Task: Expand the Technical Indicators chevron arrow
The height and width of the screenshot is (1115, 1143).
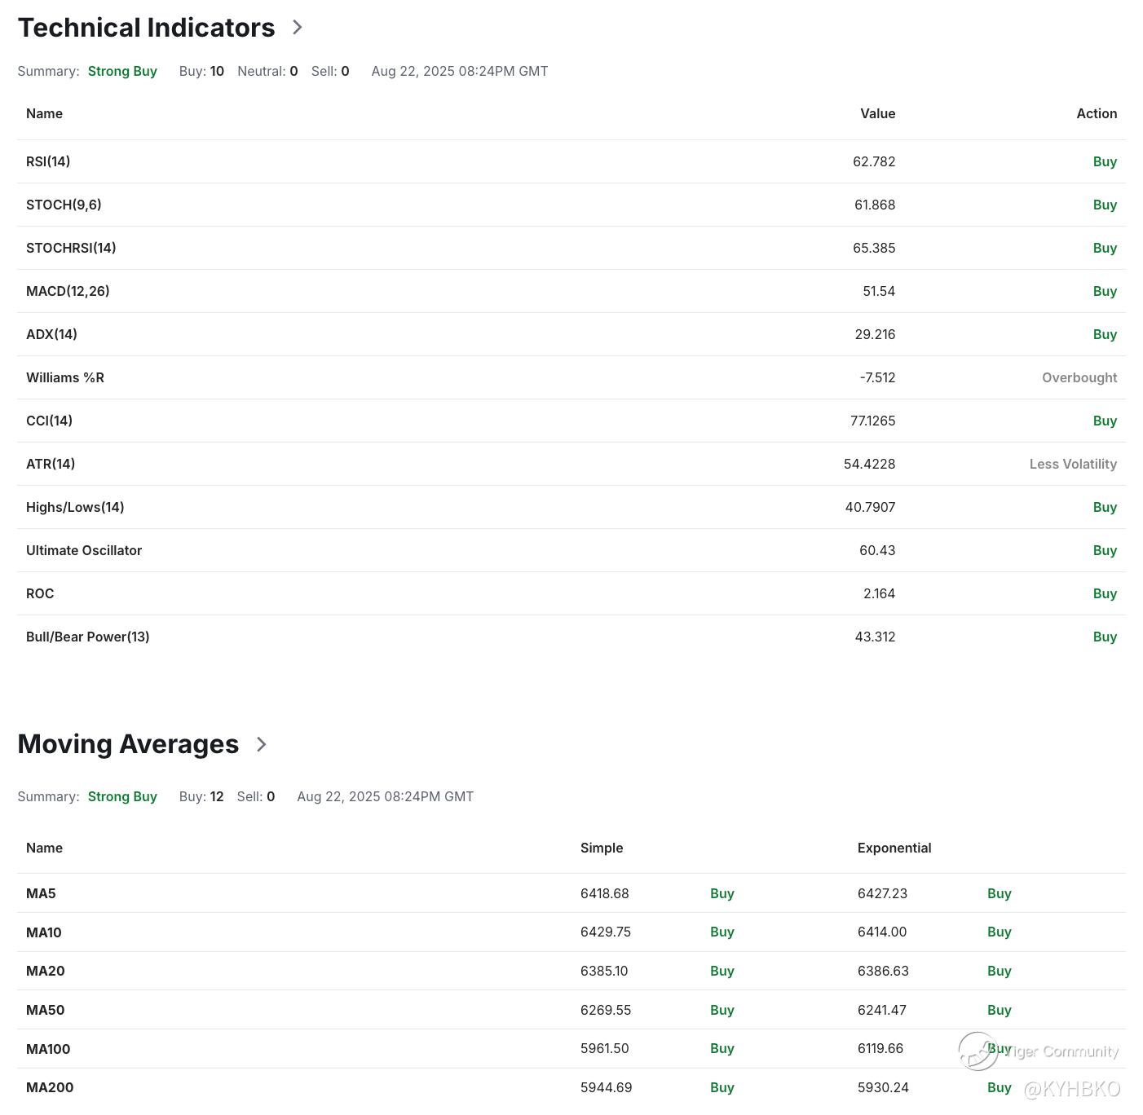Action: pyautogui.click(x=298, y=28)
